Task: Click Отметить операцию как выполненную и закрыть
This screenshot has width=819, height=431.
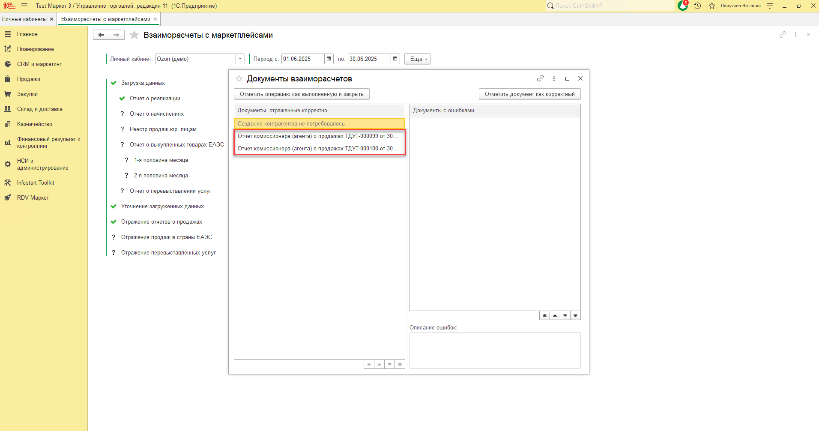Action: click(302, 94)
